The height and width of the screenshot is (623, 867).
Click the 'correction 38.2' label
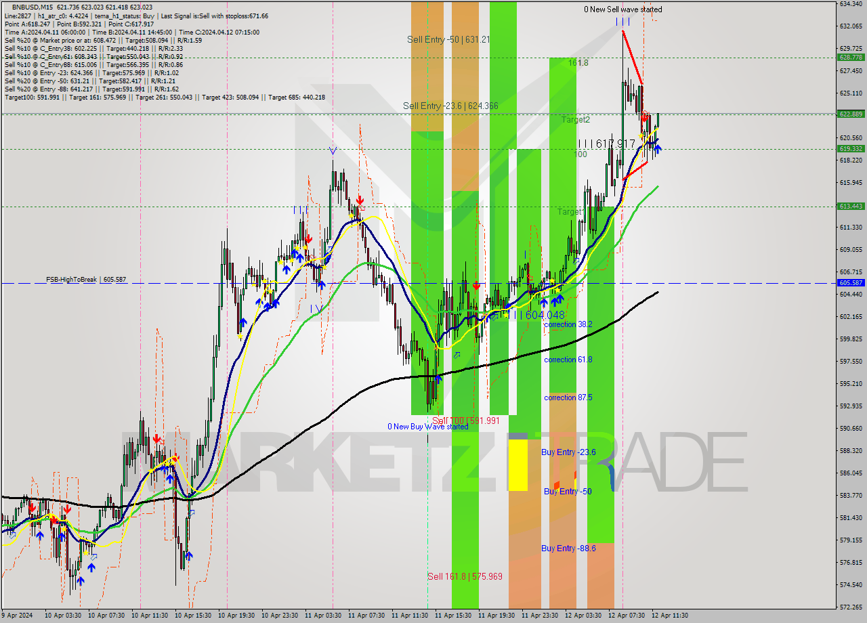[568, 324]
